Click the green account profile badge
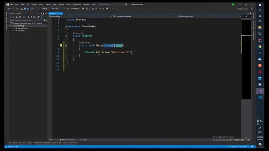This screenshot has width=269, height=151. pyautogui.click(x=233, y=5)
